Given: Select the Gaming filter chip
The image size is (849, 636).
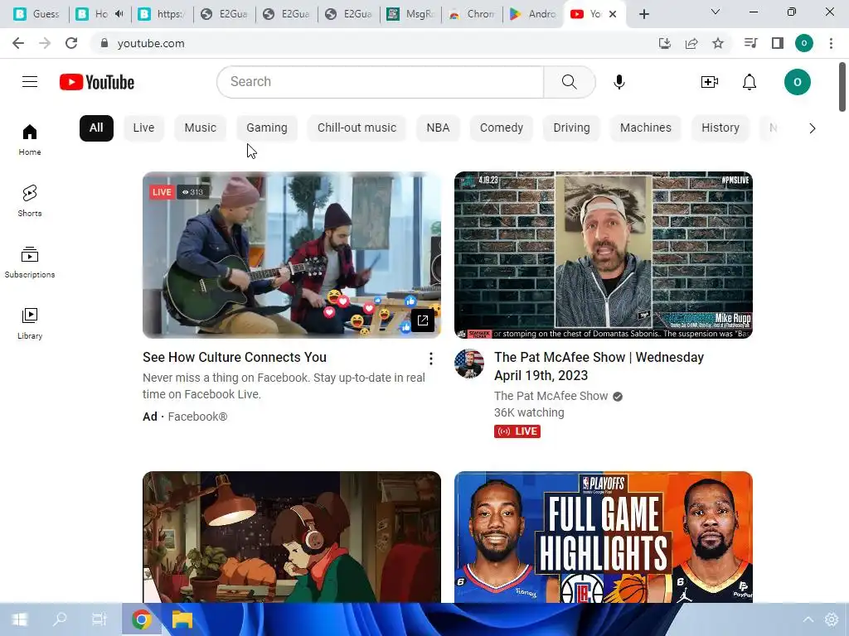Looking at the screenshot, I should tap(267, 128).
